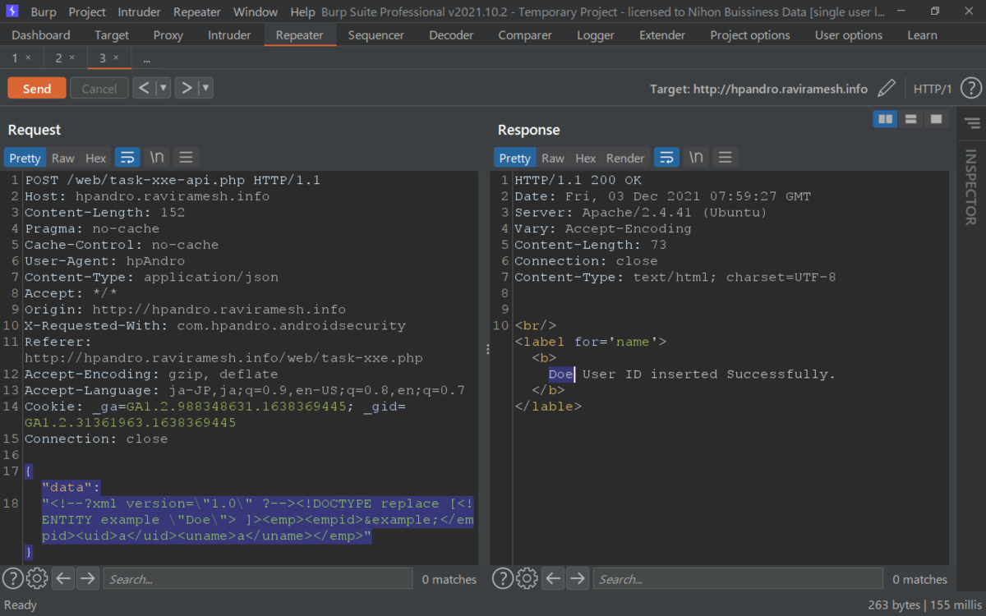
Task: Switch to Repeater sub-tab 2
Action: click(59, 57)
